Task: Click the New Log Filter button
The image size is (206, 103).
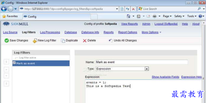Action: click(44, 40)
